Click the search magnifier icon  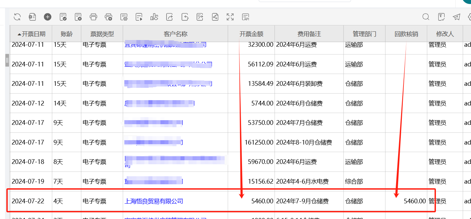[x=426, y=17]
